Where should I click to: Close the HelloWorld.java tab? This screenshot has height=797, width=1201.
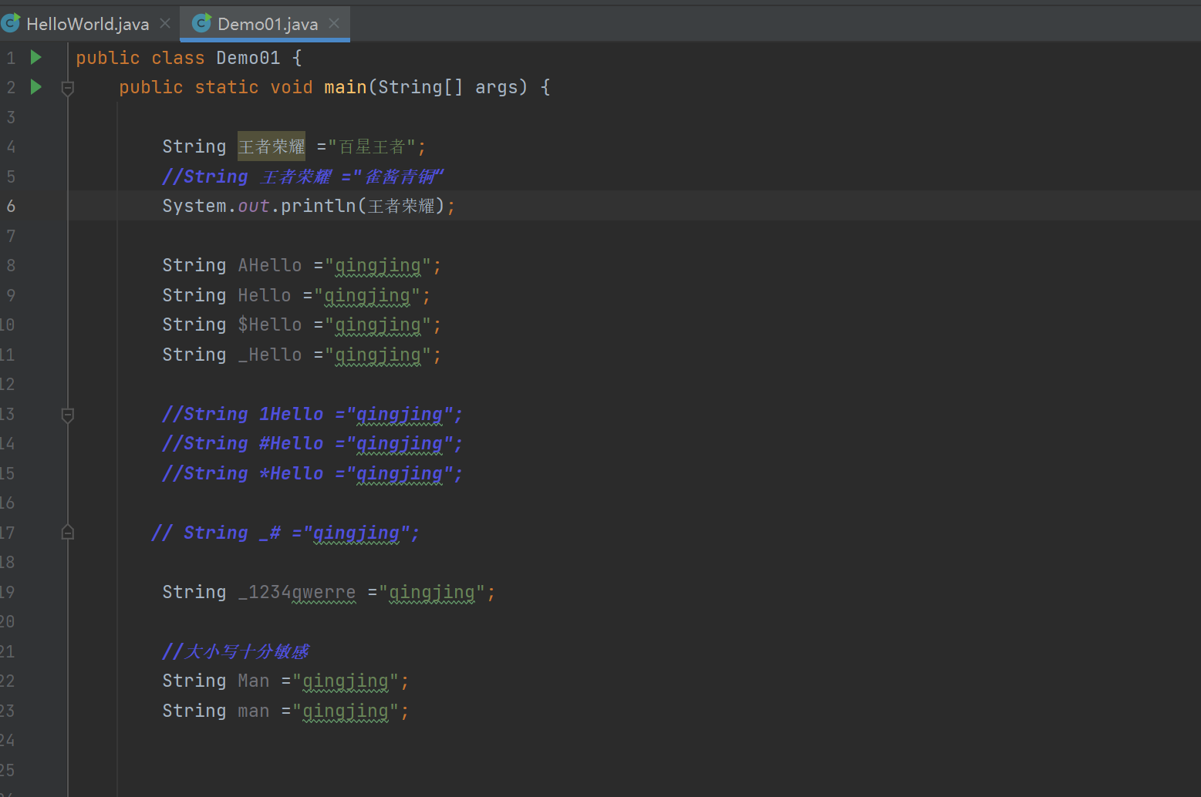click(x=165, y=24)
